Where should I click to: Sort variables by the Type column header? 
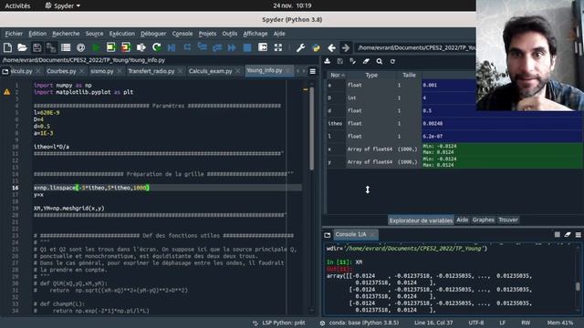tap(371, 75)
